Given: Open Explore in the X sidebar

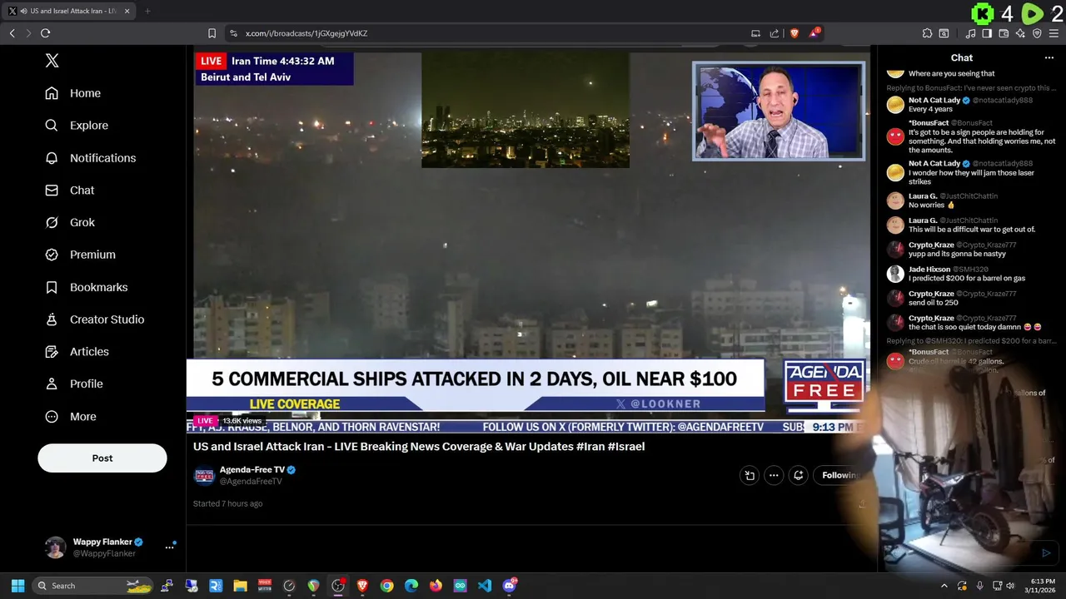Looking at the screenshot, I should tap(77, 126).
